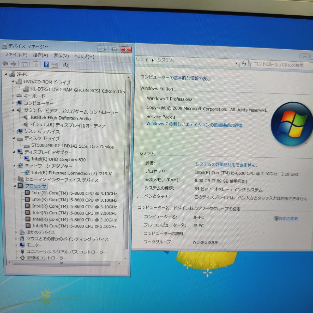Expand the ほかのデバイス node
This screenshot has height=313, width=313.
pos(16,232)
